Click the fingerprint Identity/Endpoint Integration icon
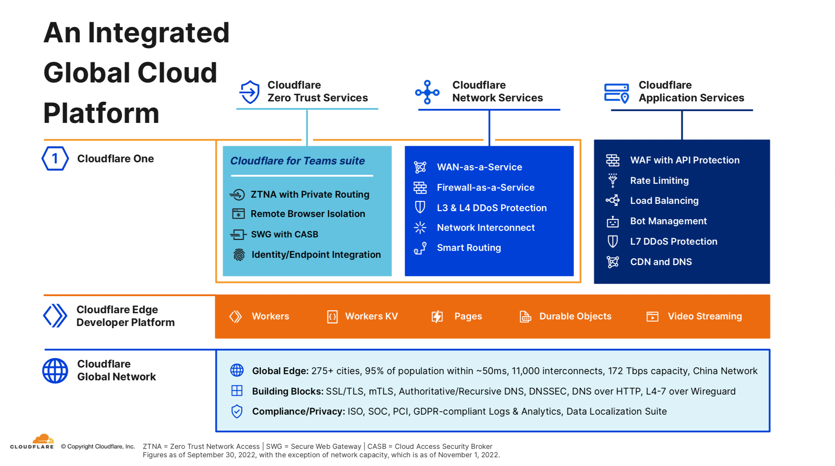This screenshot has width=835, height=466. pos(239,255)
